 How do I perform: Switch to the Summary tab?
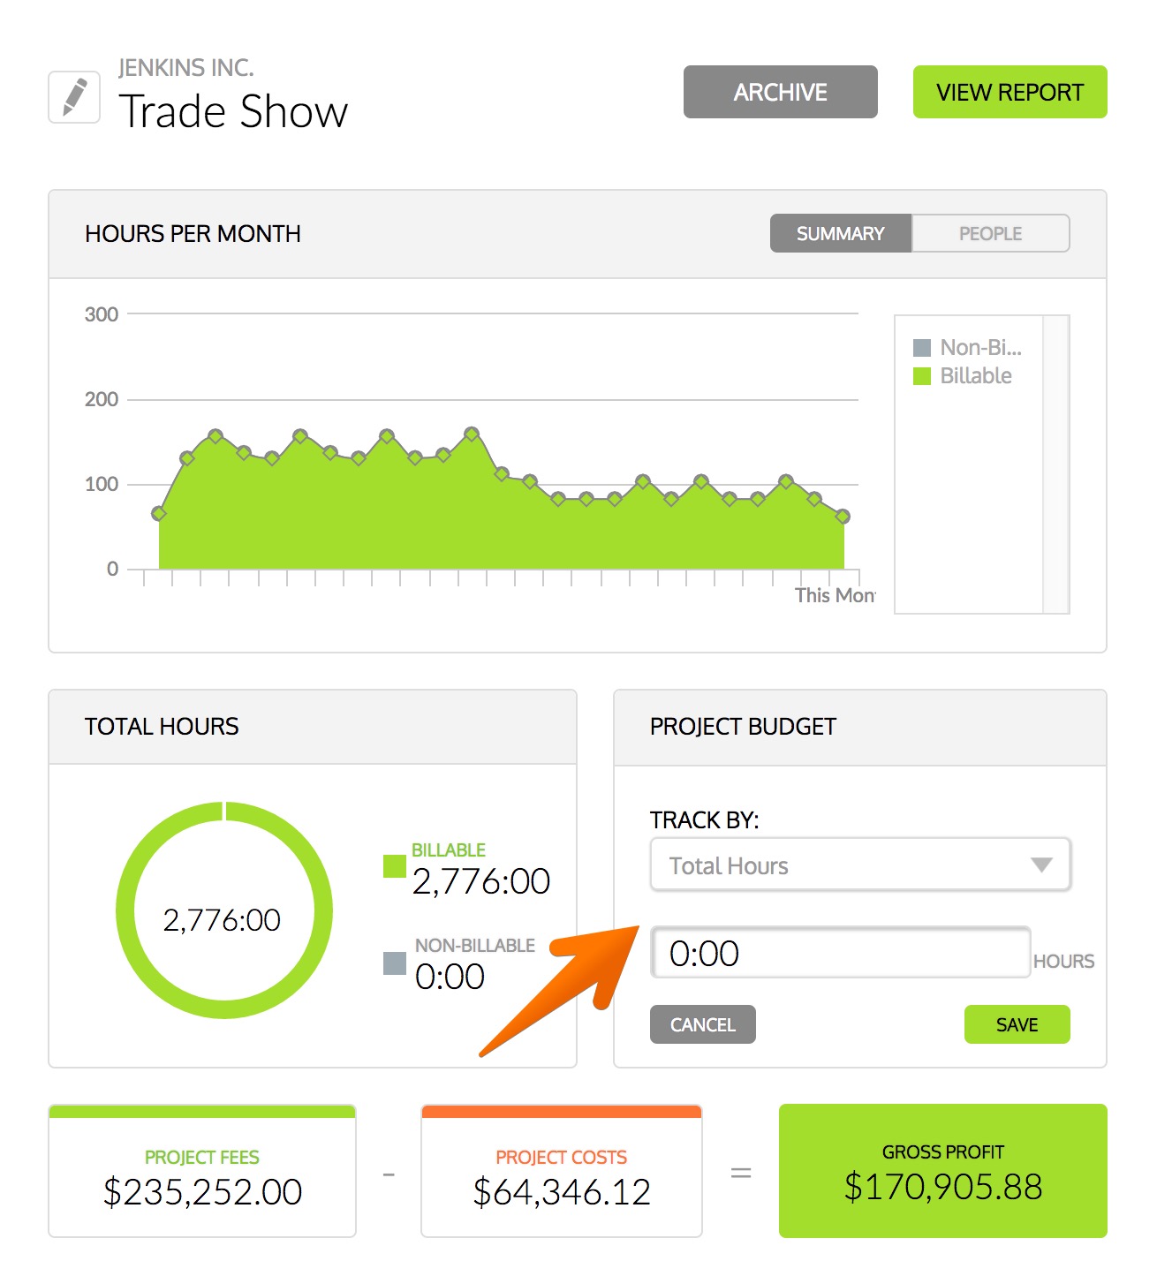coord(840,233)
